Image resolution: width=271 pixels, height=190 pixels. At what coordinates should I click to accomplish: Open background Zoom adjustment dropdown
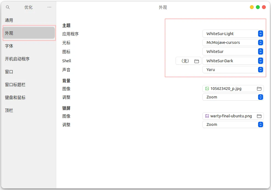pos(233,97)
